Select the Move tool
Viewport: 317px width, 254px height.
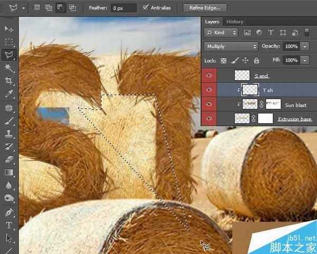point(9,28)
